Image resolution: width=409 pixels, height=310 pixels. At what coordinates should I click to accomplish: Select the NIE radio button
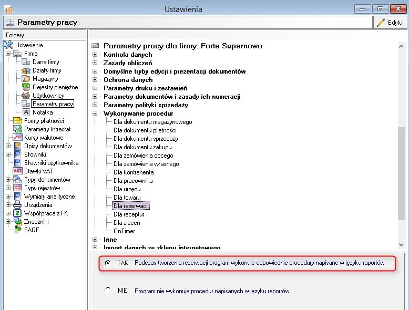[x=107, y=290]
